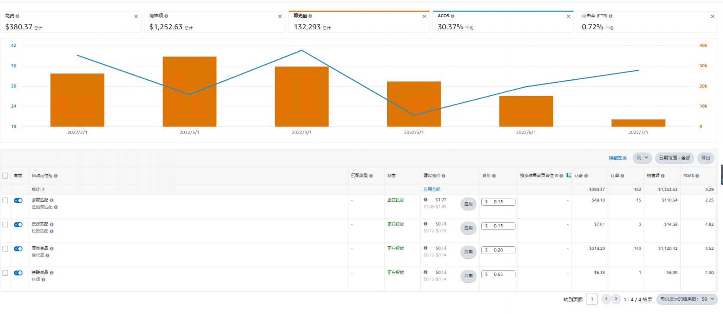Click the 正在投放 status in 同类商品 row

[x=395, y=248]
